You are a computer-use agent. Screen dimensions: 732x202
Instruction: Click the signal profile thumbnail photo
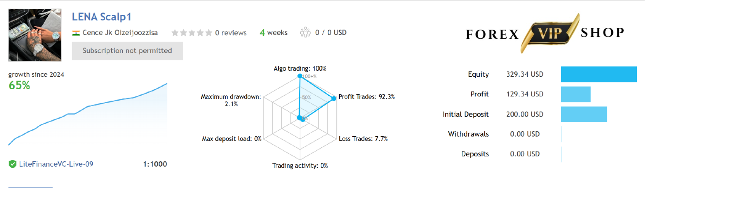tap(35, 35)
